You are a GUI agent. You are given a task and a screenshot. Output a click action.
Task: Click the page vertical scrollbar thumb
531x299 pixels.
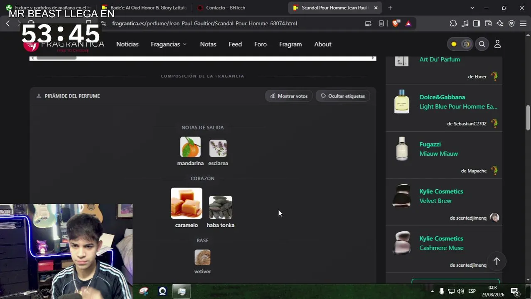click(528, 118)
